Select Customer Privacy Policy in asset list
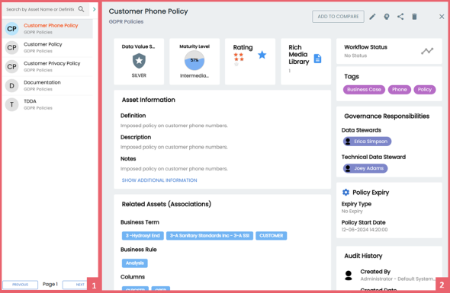Image resolution: width=450 pixels, height=293 pixels. (x=47, y=66)
